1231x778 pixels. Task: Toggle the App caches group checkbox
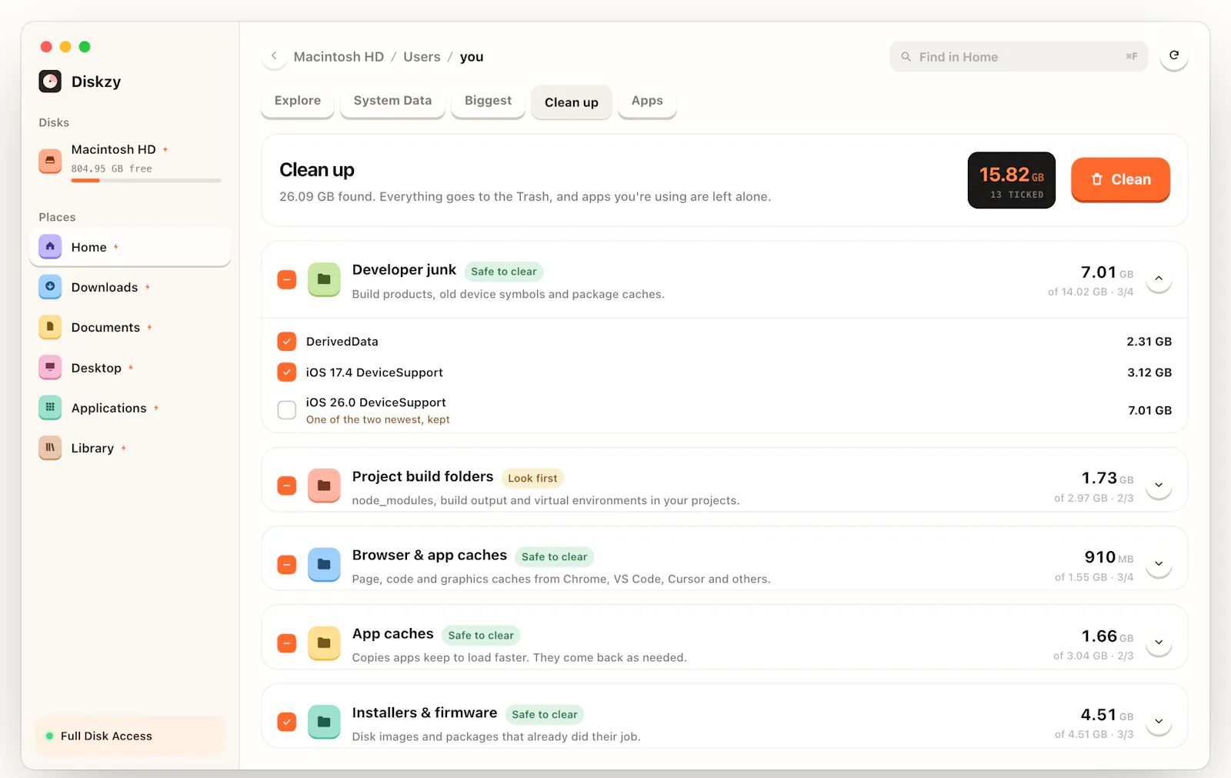287,643
